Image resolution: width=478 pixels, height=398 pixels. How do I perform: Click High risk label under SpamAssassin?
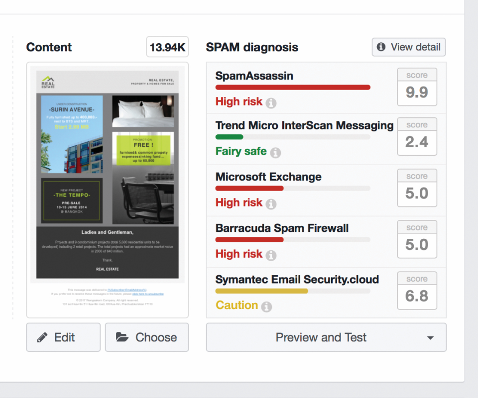(239, 101)
